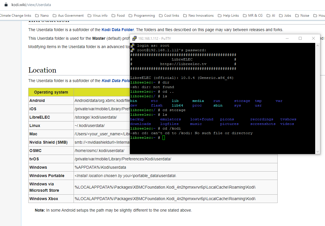Open the Food bookmark folder
This screenshot has height=226, width=325.
point(118,16)
